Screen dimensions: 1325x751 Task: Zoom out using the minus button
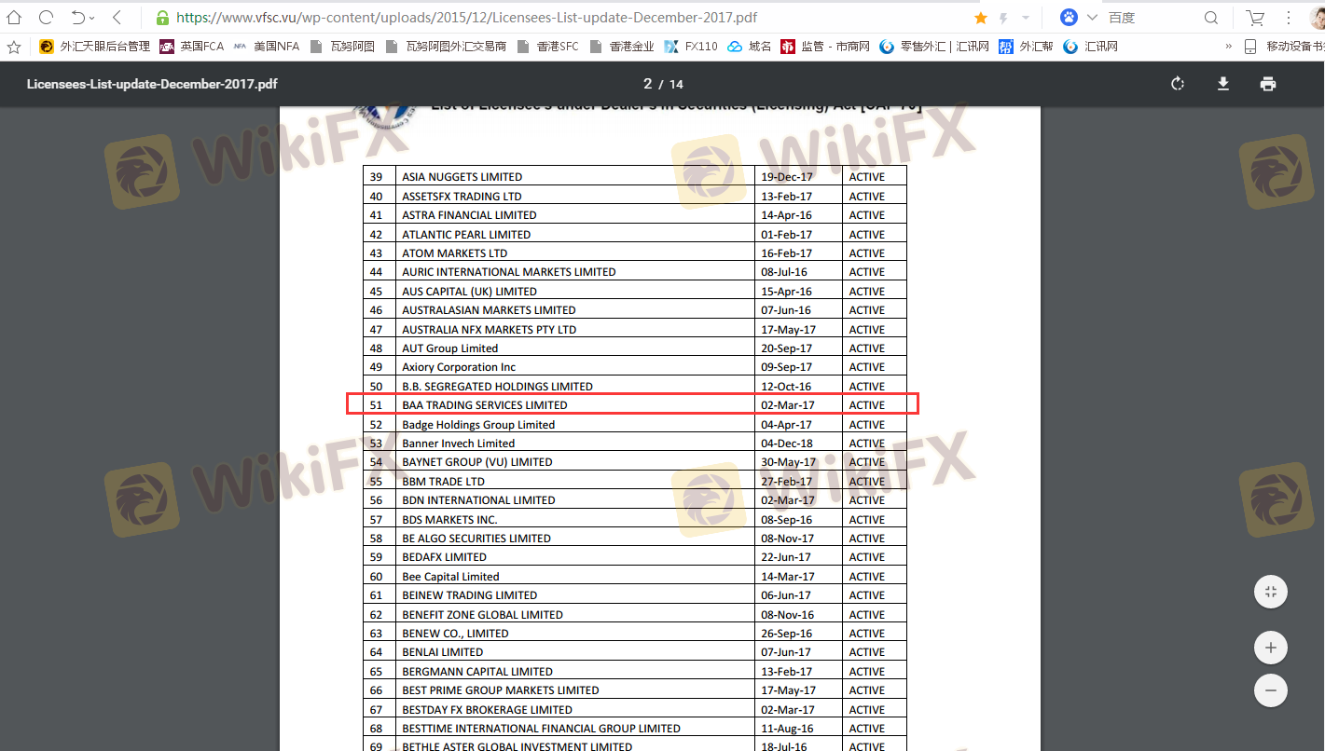coord(1270,690)
